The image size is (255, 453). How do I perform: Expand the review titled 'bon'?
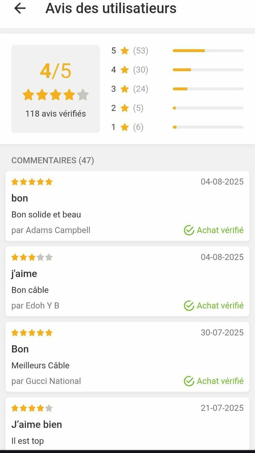tap(20, 198)
